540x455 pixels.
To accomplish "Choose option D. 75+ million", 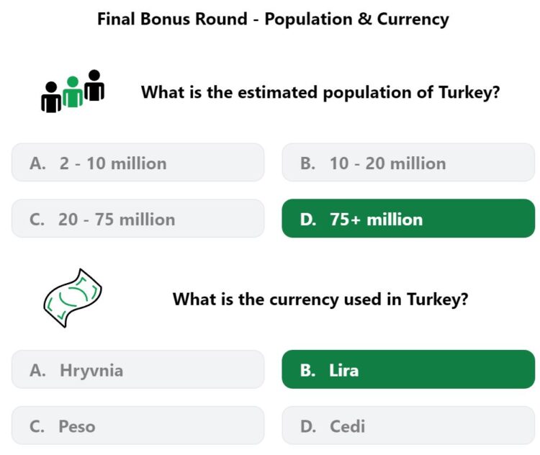I will point(408,218).
